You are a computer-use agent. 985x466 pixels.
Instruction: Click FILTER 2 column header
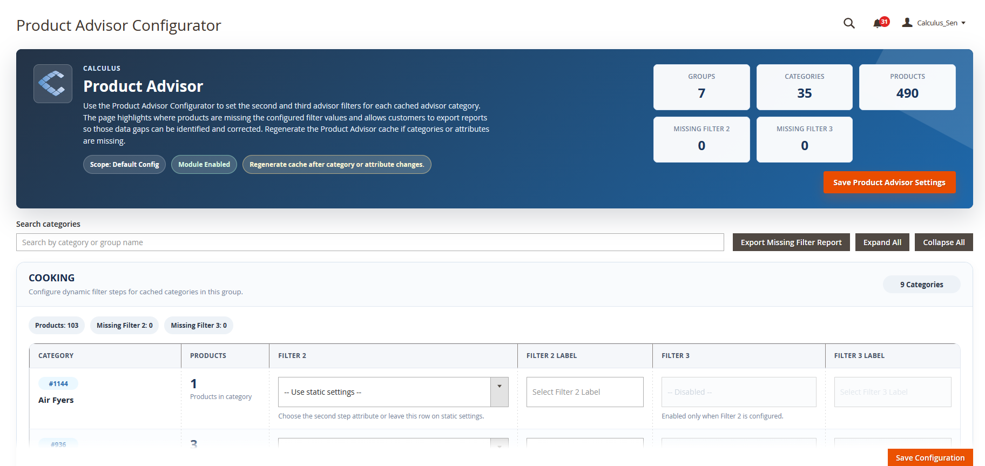292,356
